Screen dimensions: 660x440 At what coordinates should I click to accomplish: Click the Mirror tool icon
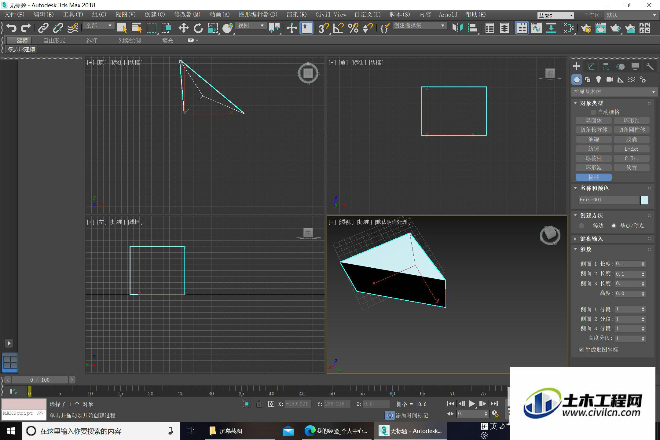click(x=457, y=28)
